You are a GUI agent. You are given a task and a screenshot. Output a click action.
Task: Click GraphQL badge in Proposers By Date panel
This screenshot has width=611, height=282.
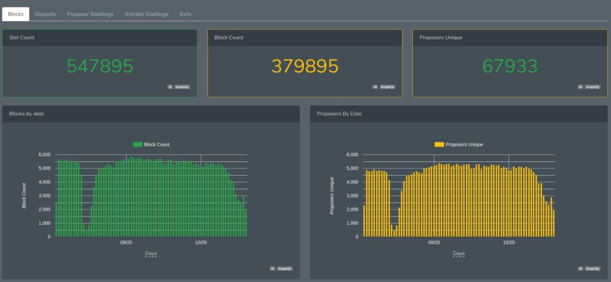coord(593,269)
